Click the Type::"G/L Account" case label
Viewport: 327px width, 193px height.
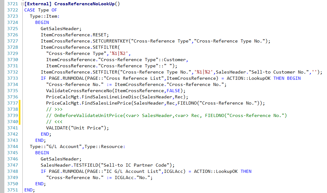click(50, 146)
